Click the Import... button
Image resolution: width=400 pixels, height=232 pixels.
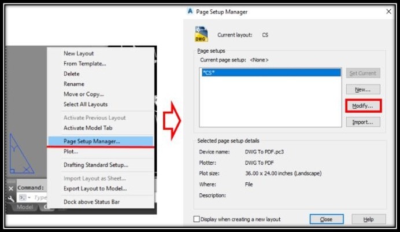363,122
